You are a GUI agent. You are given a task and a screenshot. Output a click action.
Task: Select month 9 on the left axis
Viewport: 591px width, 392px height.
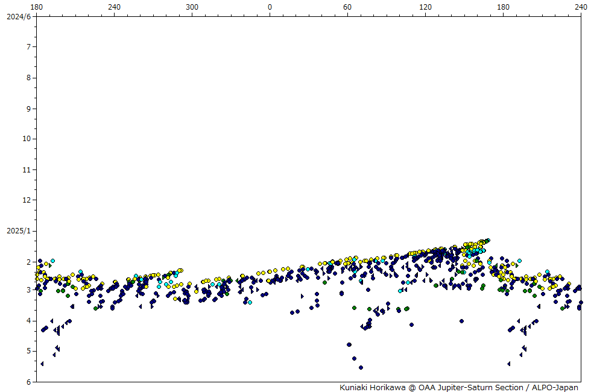(28, 109)
